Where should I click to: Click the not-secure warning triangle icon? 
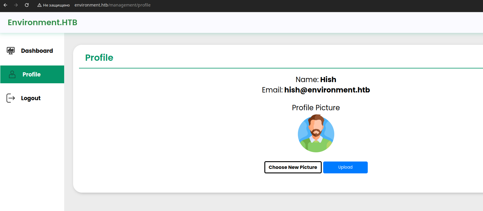click(x=39, y=5)
